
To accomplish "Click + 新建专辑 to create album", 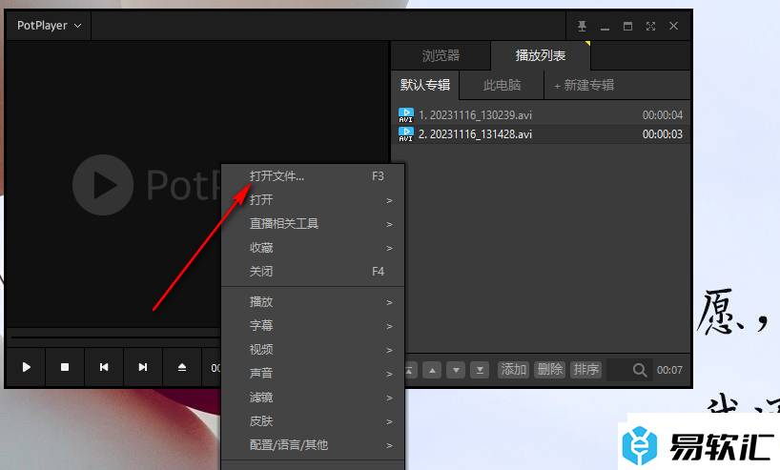I will point(584,85).
